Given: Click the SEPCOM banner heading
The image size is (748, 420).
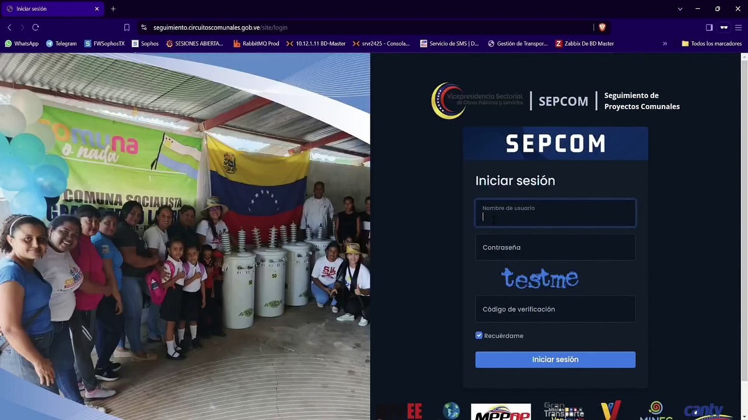Looking at the screenshot, I should [x=555, y=143].
